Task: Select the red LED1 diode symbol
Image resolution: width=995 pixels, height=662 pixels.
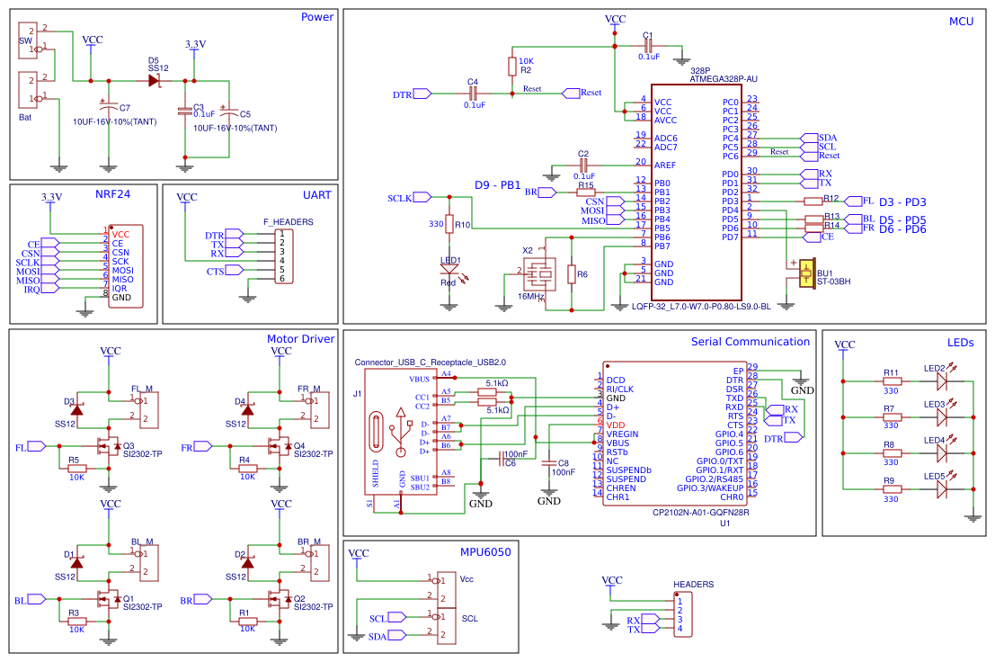Action: click(x=449, y=271)
